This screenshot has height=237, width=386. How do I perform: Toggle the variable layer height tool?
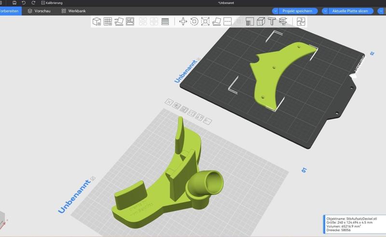165,22
